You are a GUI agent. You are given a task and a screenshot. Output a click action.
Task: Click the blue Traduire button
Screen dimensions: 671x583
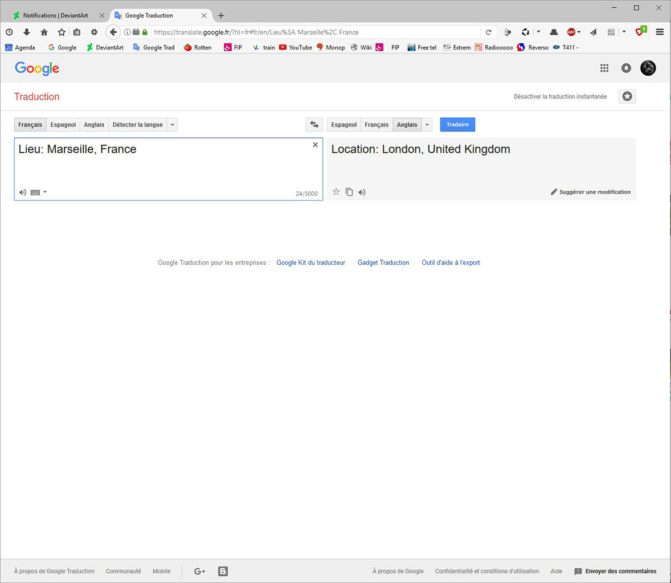point(457,125)
